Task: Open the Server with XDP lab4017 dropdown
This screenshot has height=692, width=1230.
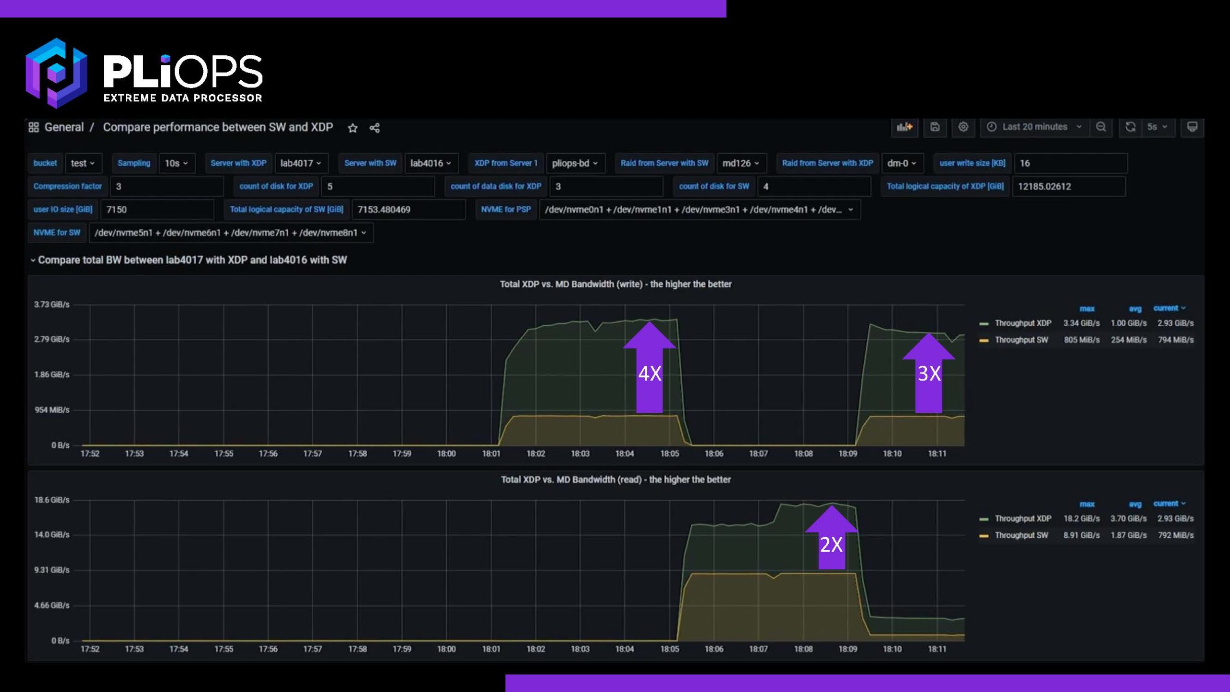Action: coord(301,163)
